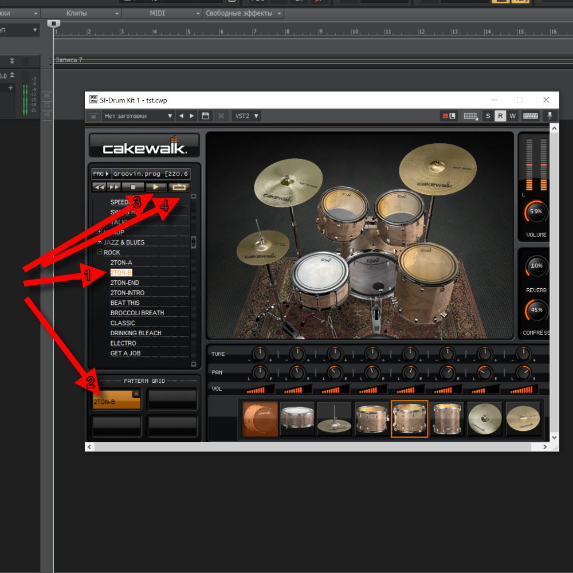Image resolution: width=573 pixels, height=573 pixels.
Task: Select the CLASSIC pattern
Action: pyautogui.click(x=123, y=323)
